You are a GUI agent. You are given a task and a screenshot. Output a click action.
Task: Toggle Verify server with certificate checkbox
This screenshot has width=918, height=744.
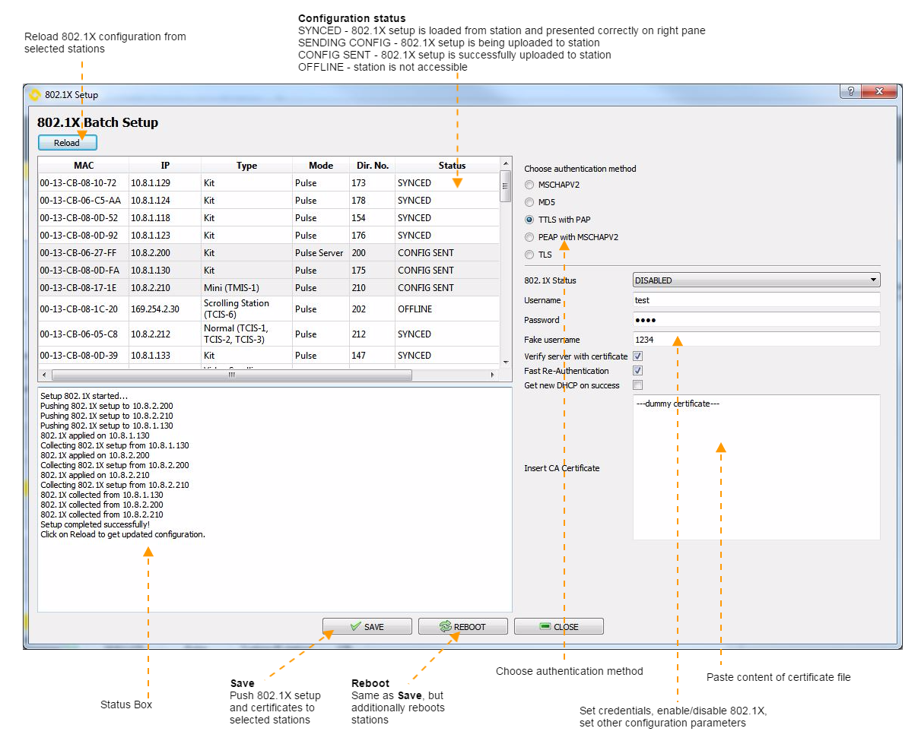pyautogui.click(x=638, y=356)
